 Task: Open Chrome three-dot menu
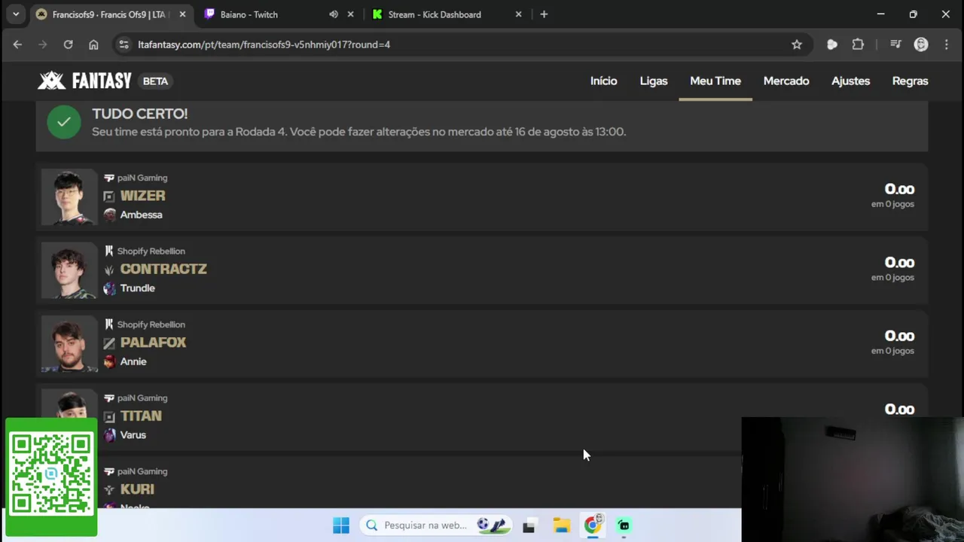tap(947, 44)
